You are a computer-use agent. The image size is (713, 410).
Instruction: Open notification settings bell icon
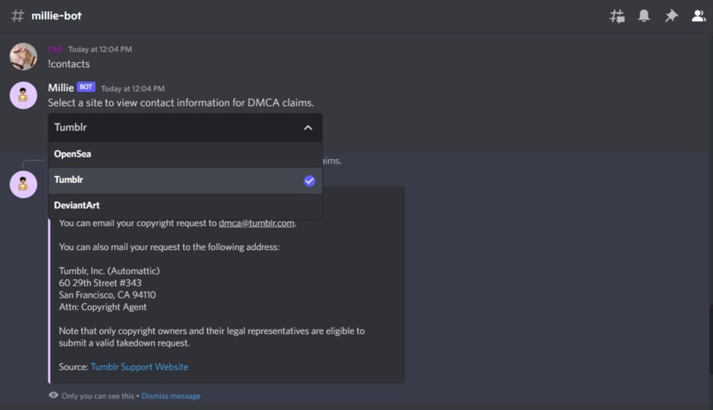[644, 16]
